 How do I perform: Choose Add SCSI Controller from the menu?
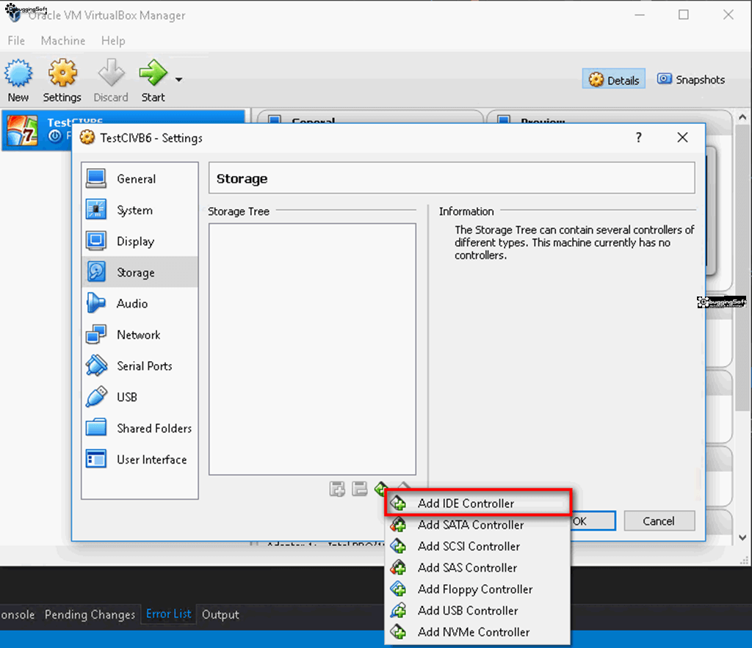pos(478,547)
